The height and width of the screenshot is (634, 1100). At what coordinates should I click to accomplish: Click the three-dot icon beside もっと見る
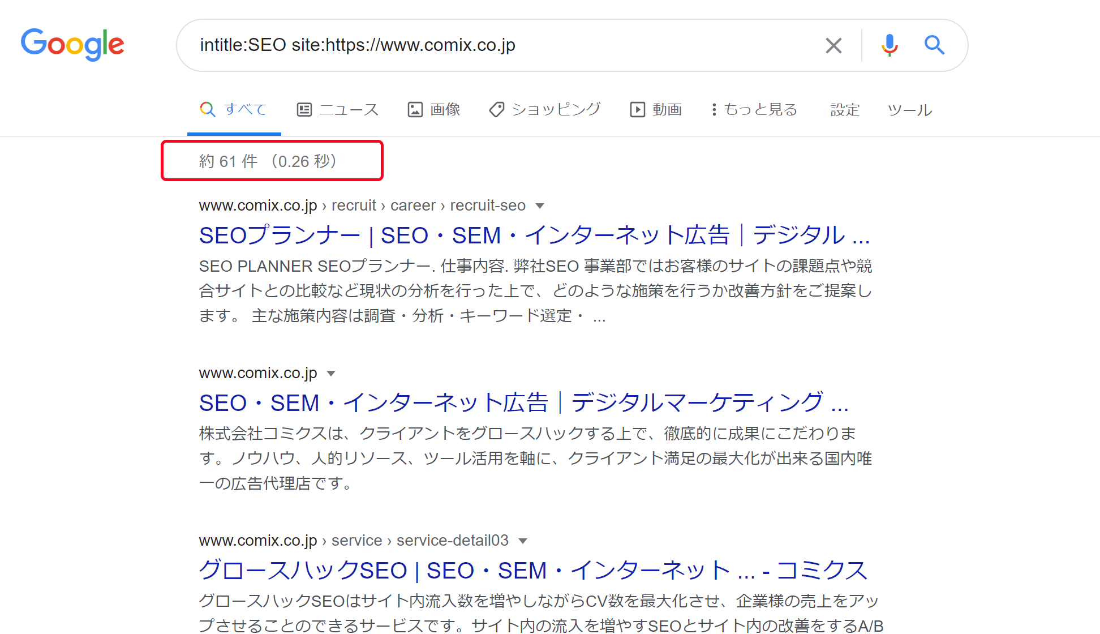pyautogui.click(x=715, y=109)
